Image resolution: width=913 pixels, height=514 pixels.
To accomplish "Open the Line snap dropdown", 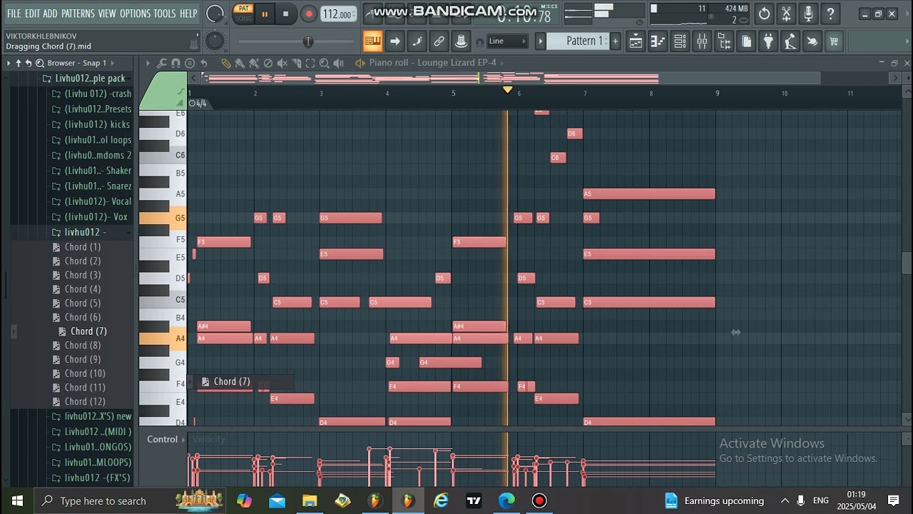I will 507,41.
